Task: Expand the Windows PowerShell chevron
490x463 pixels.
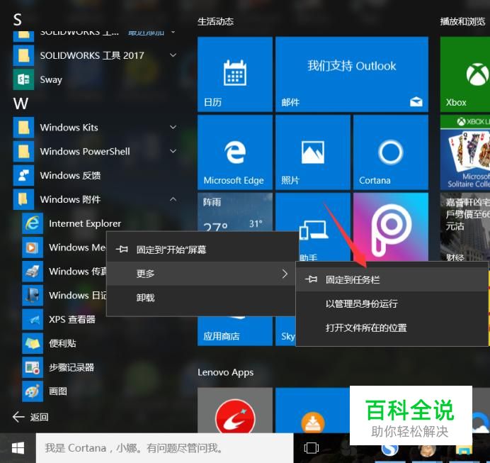Action: tap(173, 151)
